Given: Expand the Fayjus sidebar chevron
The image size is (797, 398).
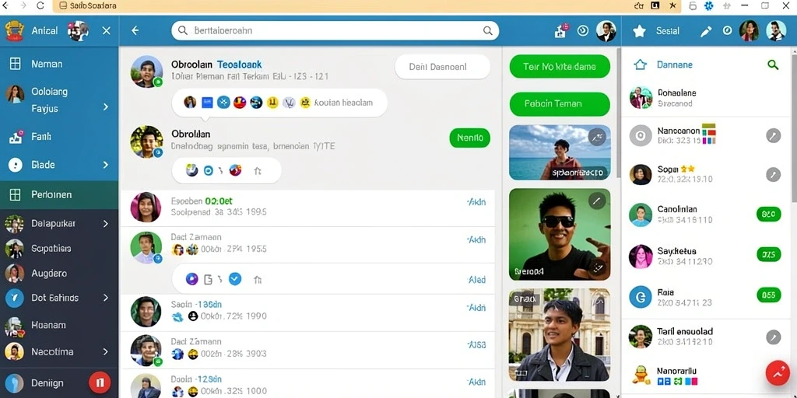Looking at the screenshot, I should click(106, 107).
